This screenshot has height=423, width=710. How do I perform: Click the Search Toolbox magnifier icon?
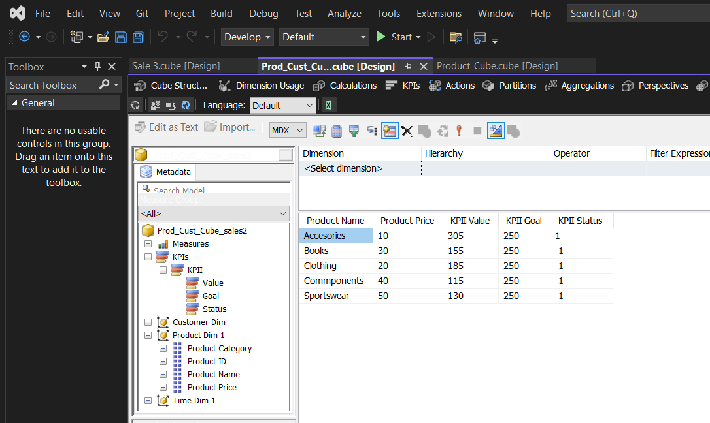coord(104,84)
